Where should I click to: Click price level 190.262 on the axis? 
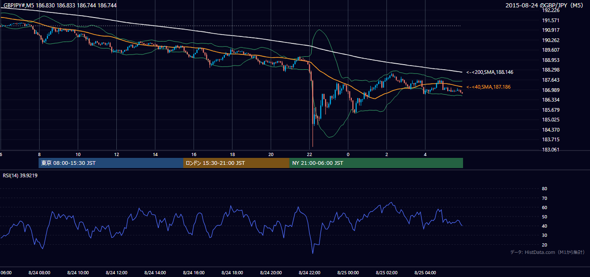coord(550,41)
